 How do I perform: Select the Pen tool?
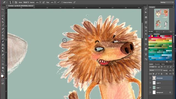[3, 55]
